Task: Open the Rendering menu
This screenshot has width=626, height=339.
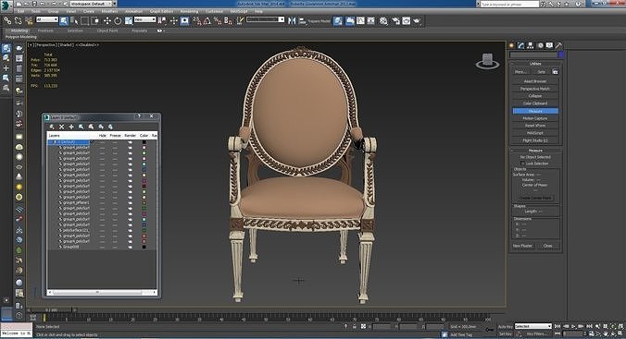Action: [189, 12]
